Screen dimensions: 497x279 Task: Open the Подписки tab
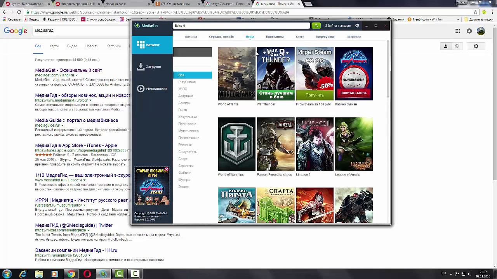point(354,37)
